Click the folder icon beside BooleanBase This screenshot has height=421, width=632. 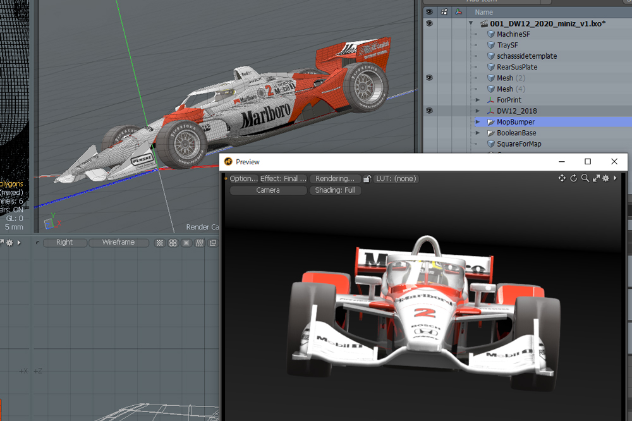coord(491,133)
